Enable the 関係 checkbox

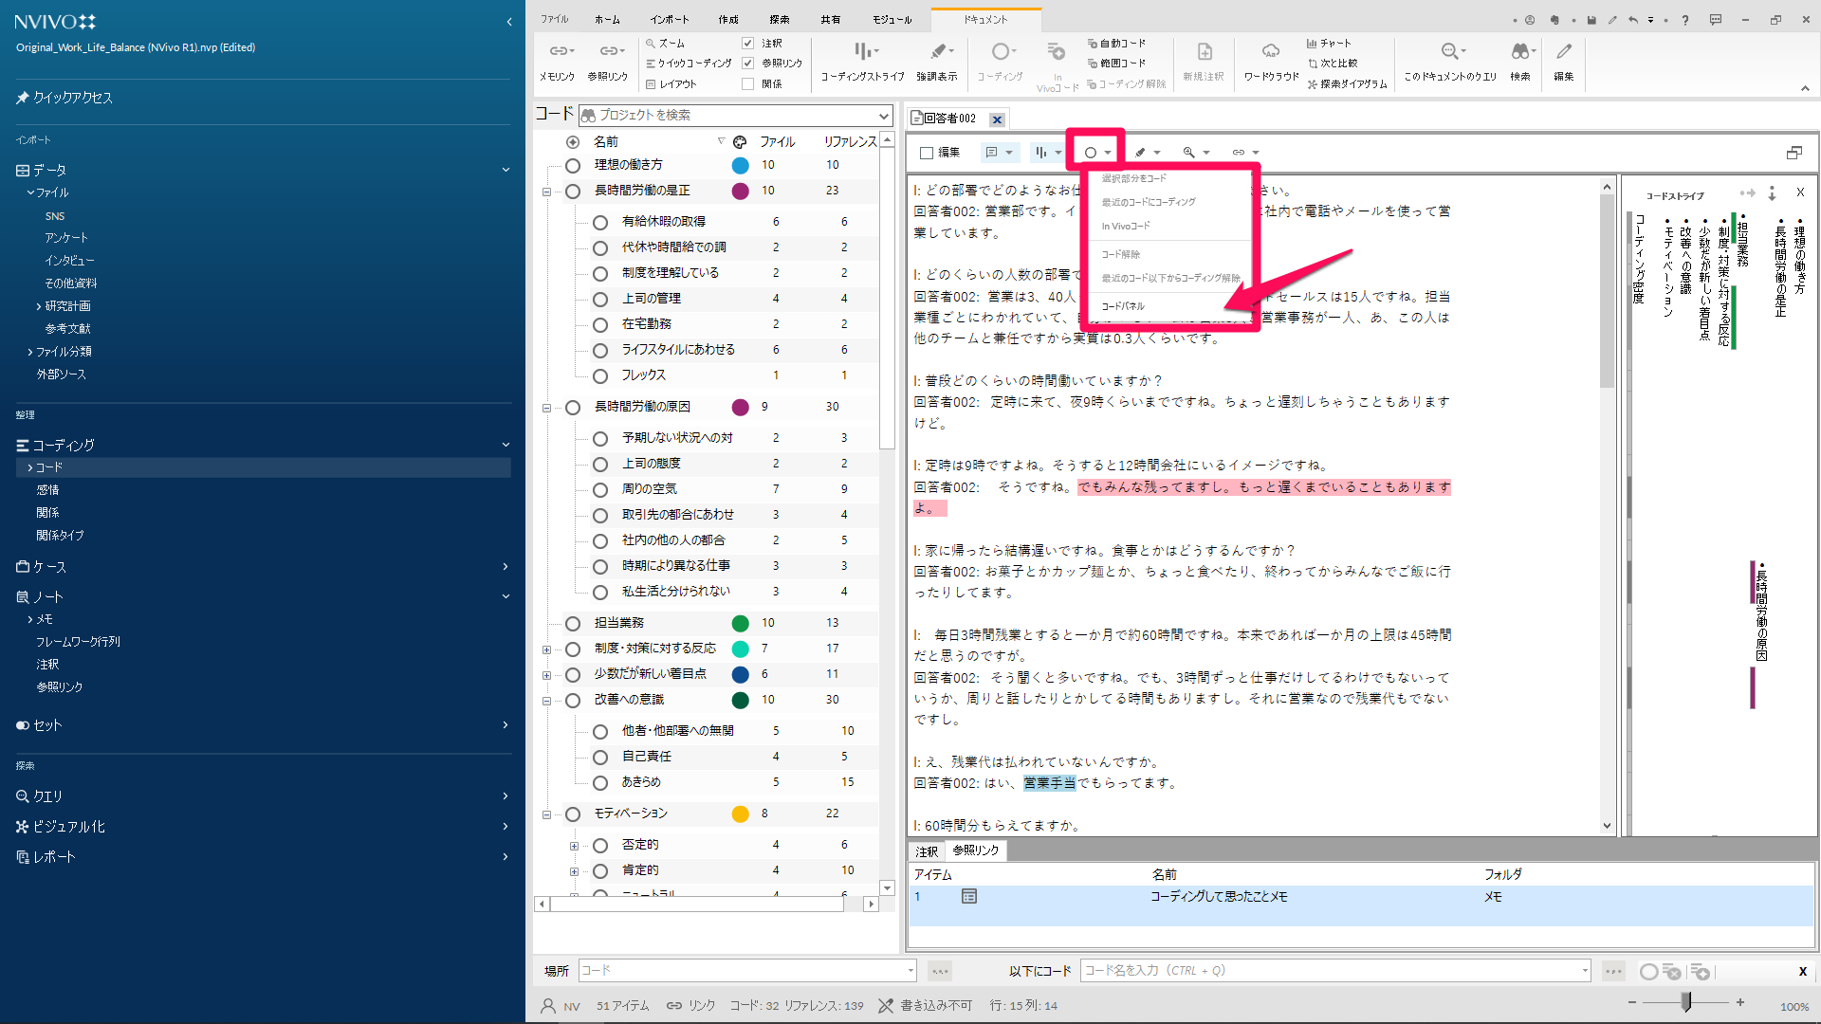click(747, 84)
